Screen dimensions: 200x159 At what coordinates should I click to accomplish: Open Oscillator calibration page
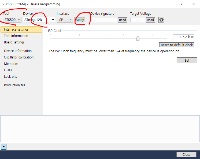click(x=19, y=57)
